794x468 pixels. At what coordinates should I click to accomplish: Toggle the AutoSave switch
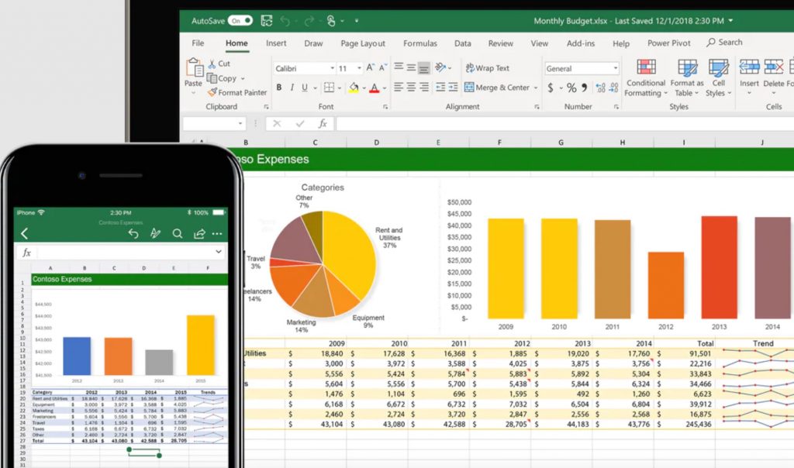click(x=240, y=21)
